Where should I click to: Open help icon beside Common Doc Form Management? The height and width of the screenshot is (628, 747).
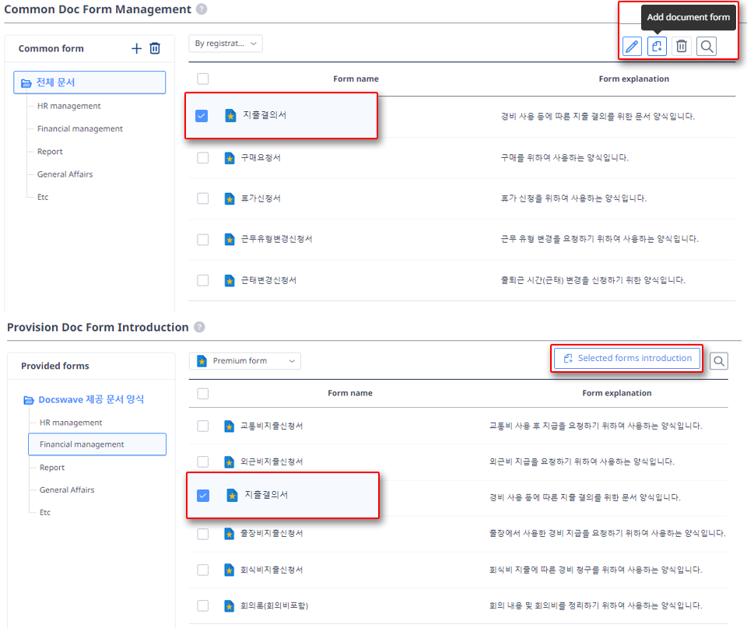(x=202, y=9)
